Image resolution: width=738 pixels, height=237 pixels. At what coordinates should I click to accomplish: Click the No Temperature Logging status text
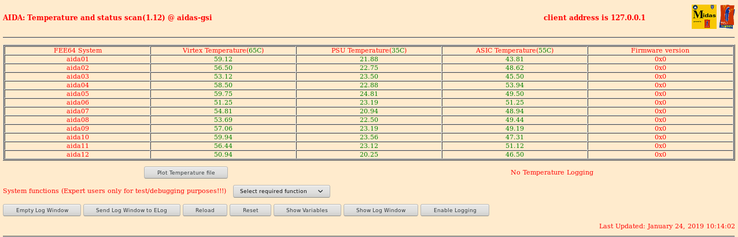(552, 172)
